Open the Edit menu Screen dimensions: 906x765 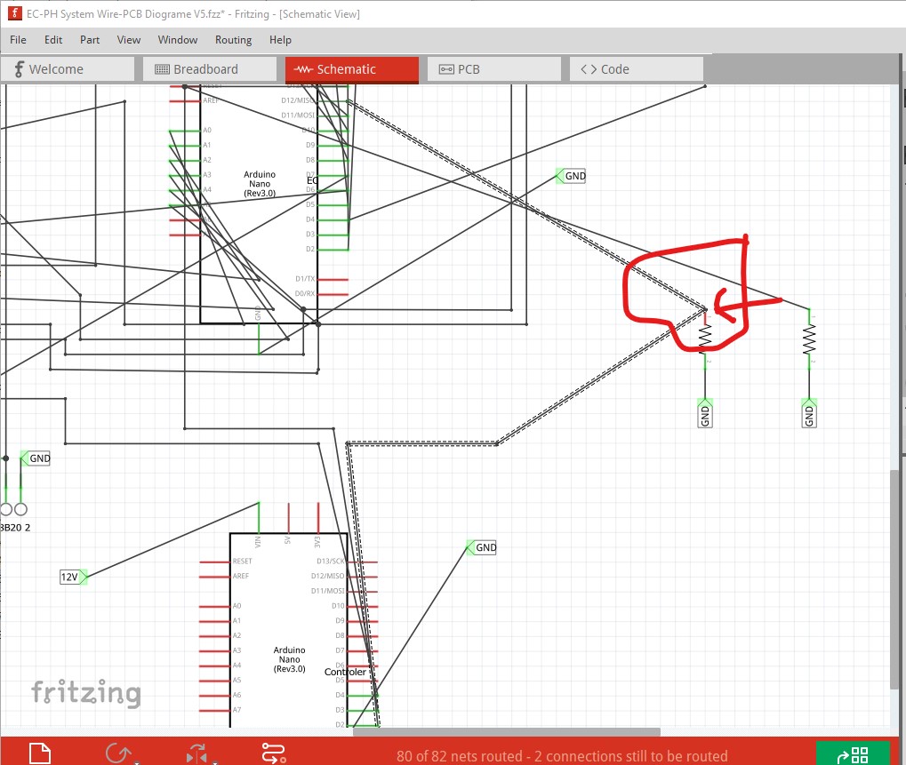pyautogui.click(x=53, y=40)
